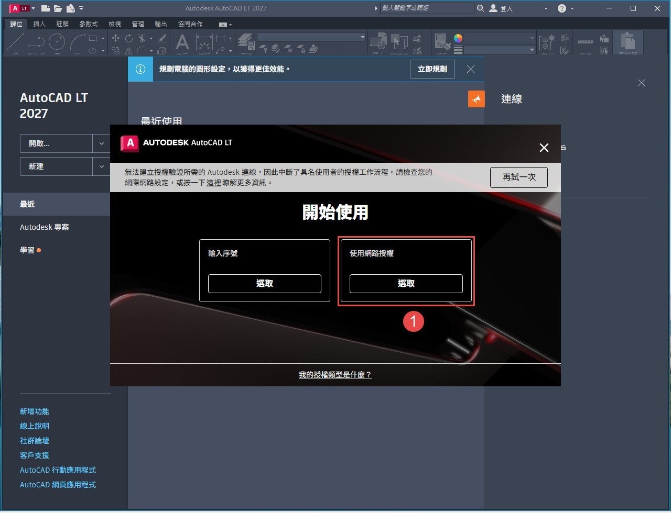671x513 pixels.
Task: Close the AutoCAD LT licensing dialog
Action: coord(544,148)
